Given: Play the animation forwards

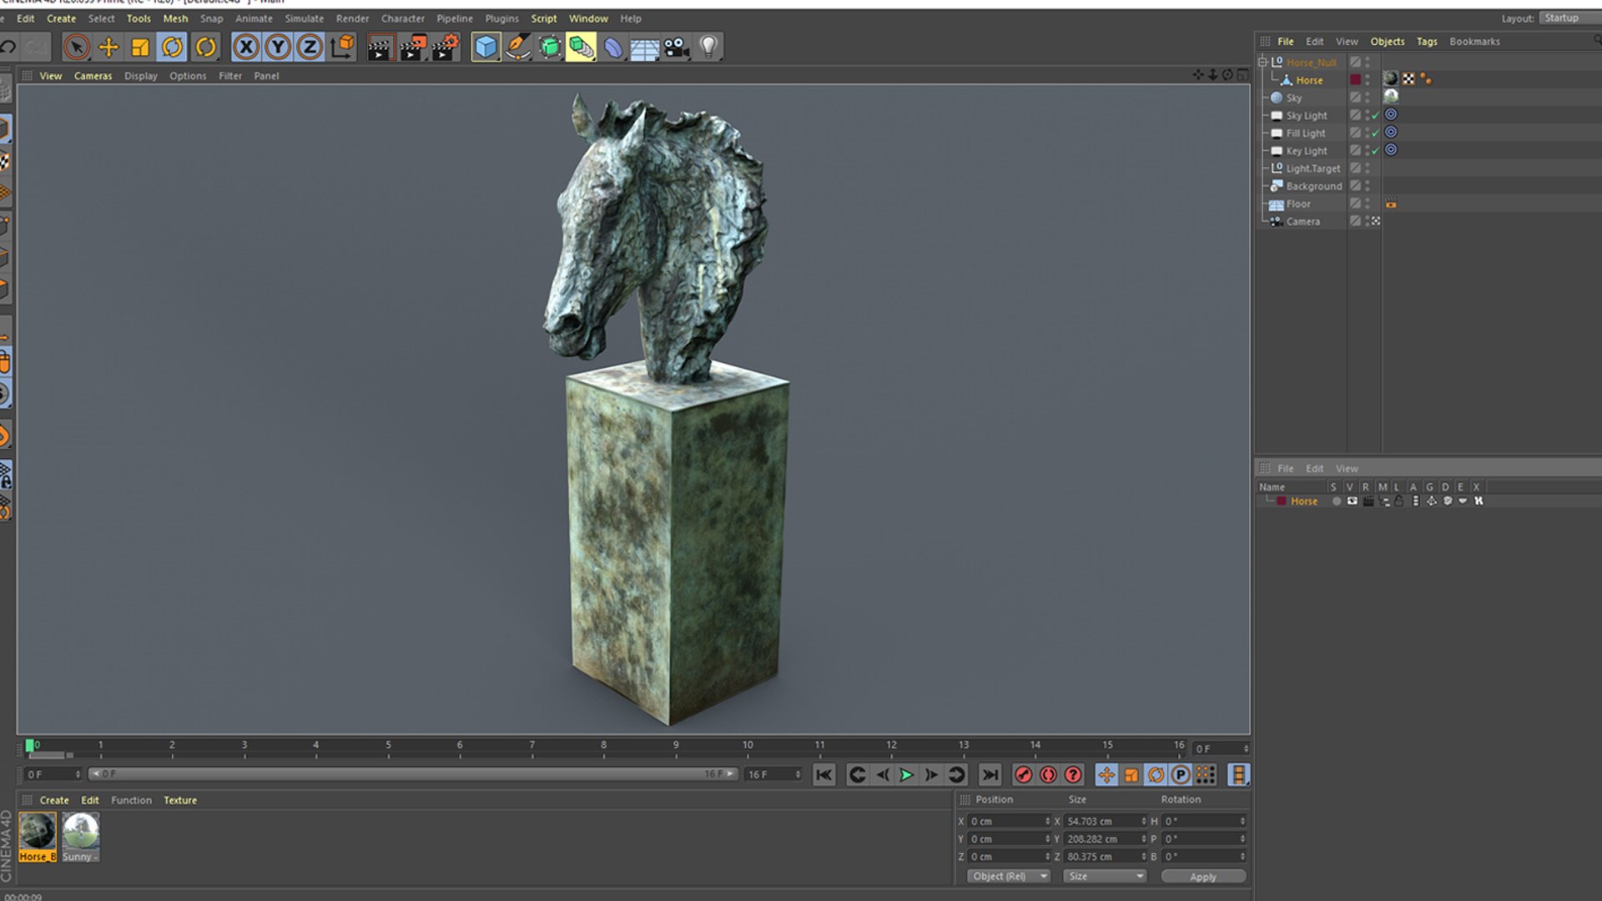Looking at the screenshot, I should pos(906,775).
